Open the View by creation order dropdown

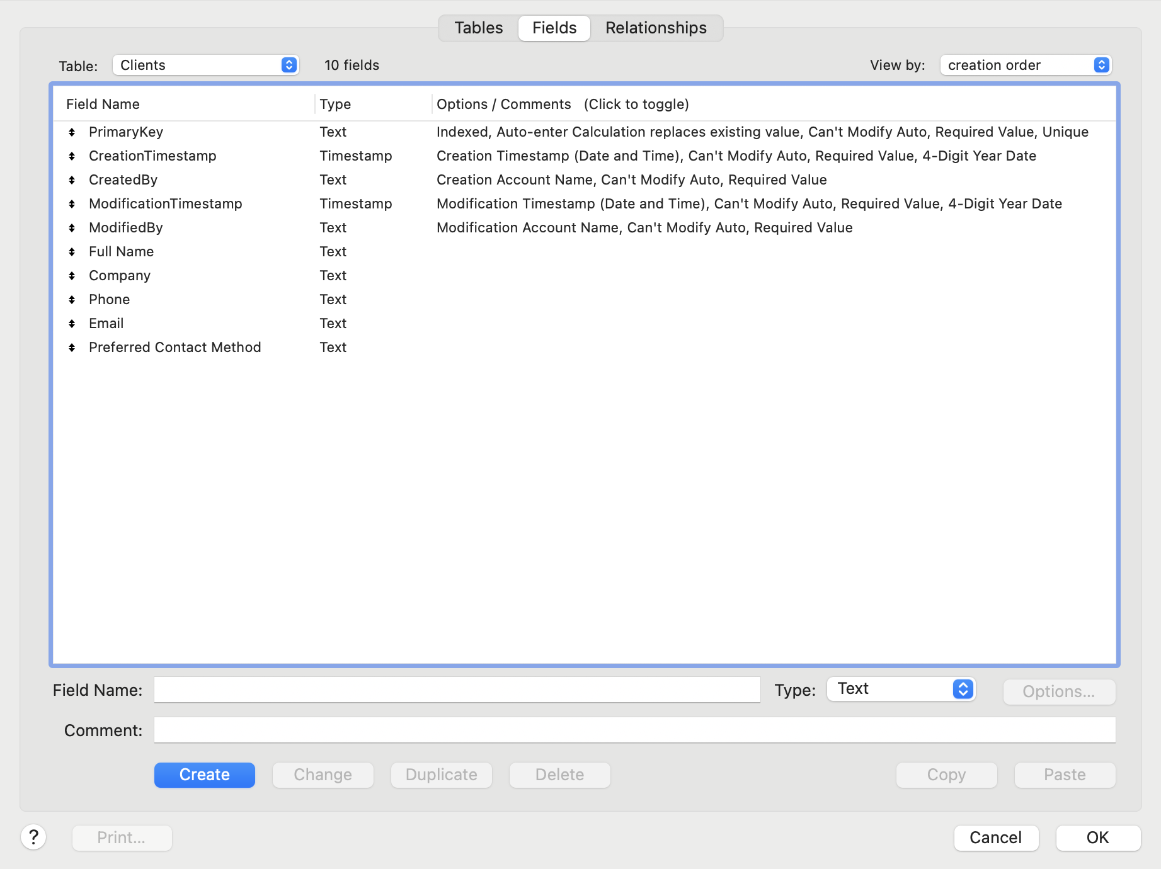[1026, 65]
